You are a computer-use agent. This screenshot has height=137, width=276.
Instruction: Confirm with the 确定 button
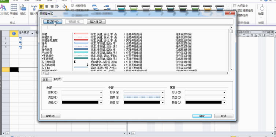pos(202,116)
